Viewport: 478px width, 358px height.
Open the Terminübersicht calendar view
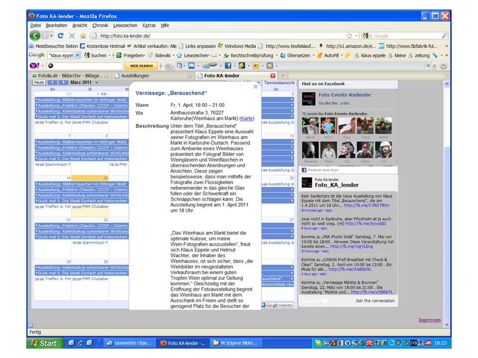point(279,83)
